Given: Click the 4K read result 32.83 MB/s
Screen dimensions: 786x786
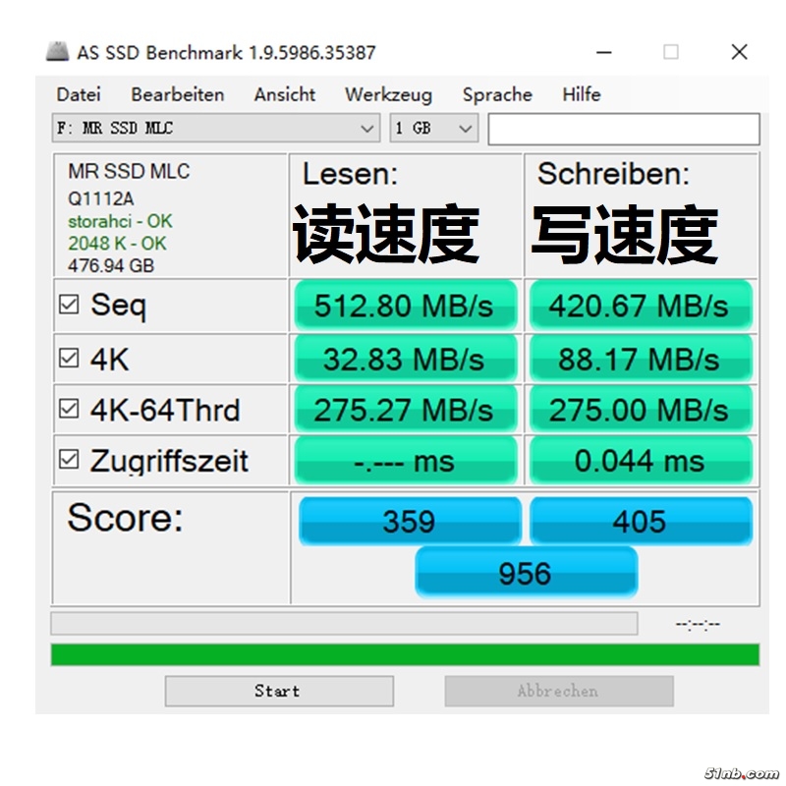Looking at the screenshot, I should 406,359.
